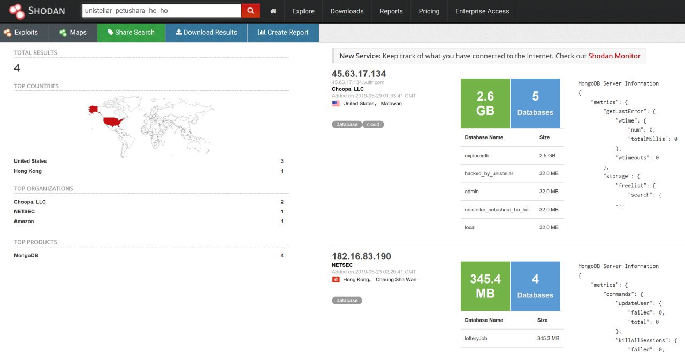Click Choopa, LLC under the first result
Screen dimensions: 685x352
348,89
